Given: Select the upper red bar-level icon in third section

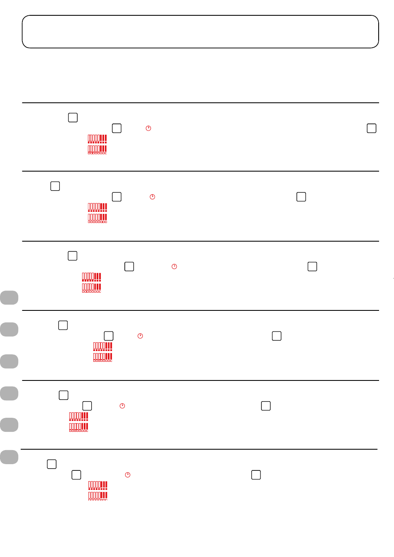Looking at the screenshot, I should (x=92, y=277).
